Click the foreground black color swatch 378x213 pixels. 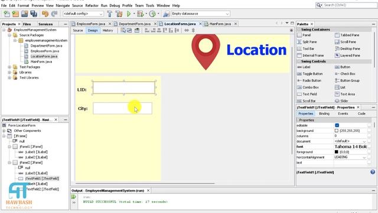337,152
